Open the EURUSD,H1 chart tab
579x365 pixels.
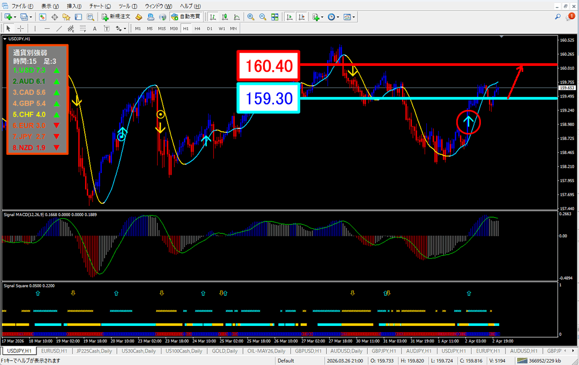(55, 351)
